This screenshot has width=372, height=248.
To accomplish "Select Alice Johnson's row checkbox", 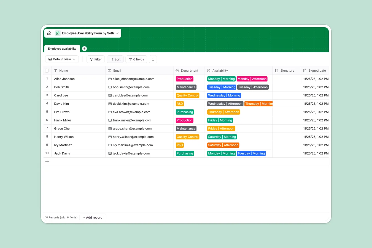I will [47, 79].
